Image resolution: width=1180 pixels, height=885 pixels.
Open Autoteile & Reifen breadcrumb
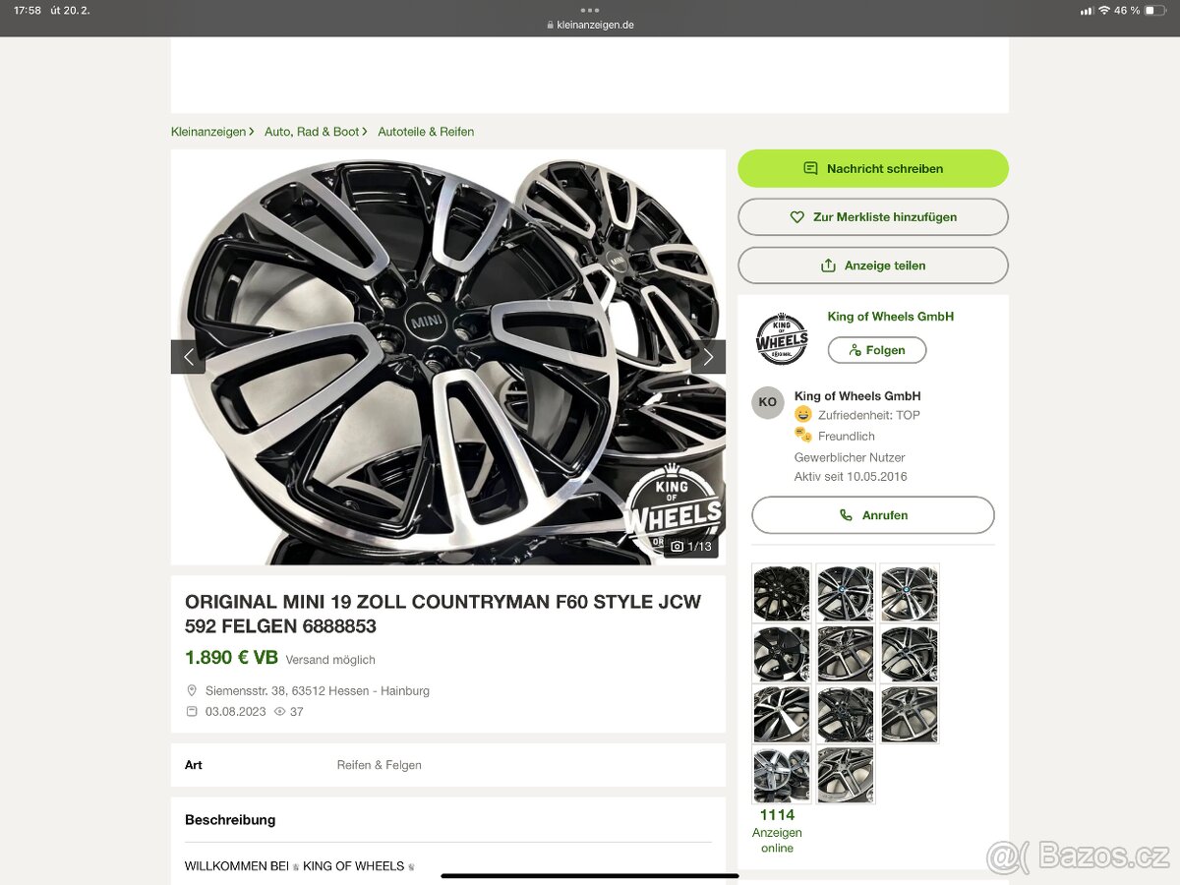[426, 132]
